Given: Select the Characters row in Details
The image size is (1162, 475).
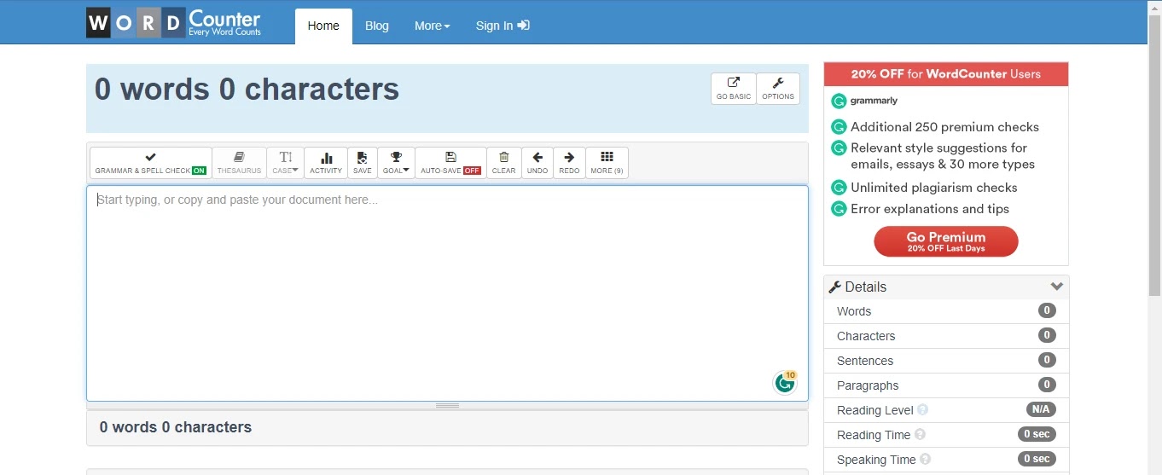Looking at the screenshot, I should point(946,336).
